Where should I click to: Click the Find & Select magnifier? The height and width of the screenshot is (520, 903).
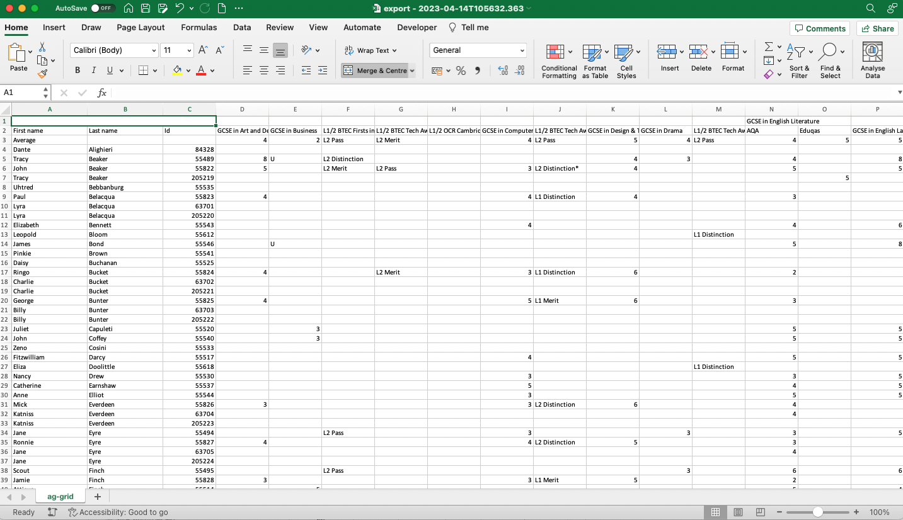829,52
